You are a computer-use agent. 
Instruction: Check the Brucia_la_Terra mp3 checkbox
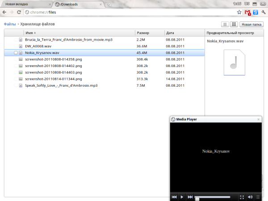coord(16,40)
